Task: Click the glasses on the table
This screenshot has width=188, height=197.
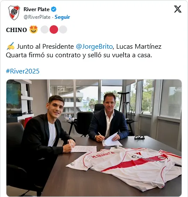Action: click(139, 137)
